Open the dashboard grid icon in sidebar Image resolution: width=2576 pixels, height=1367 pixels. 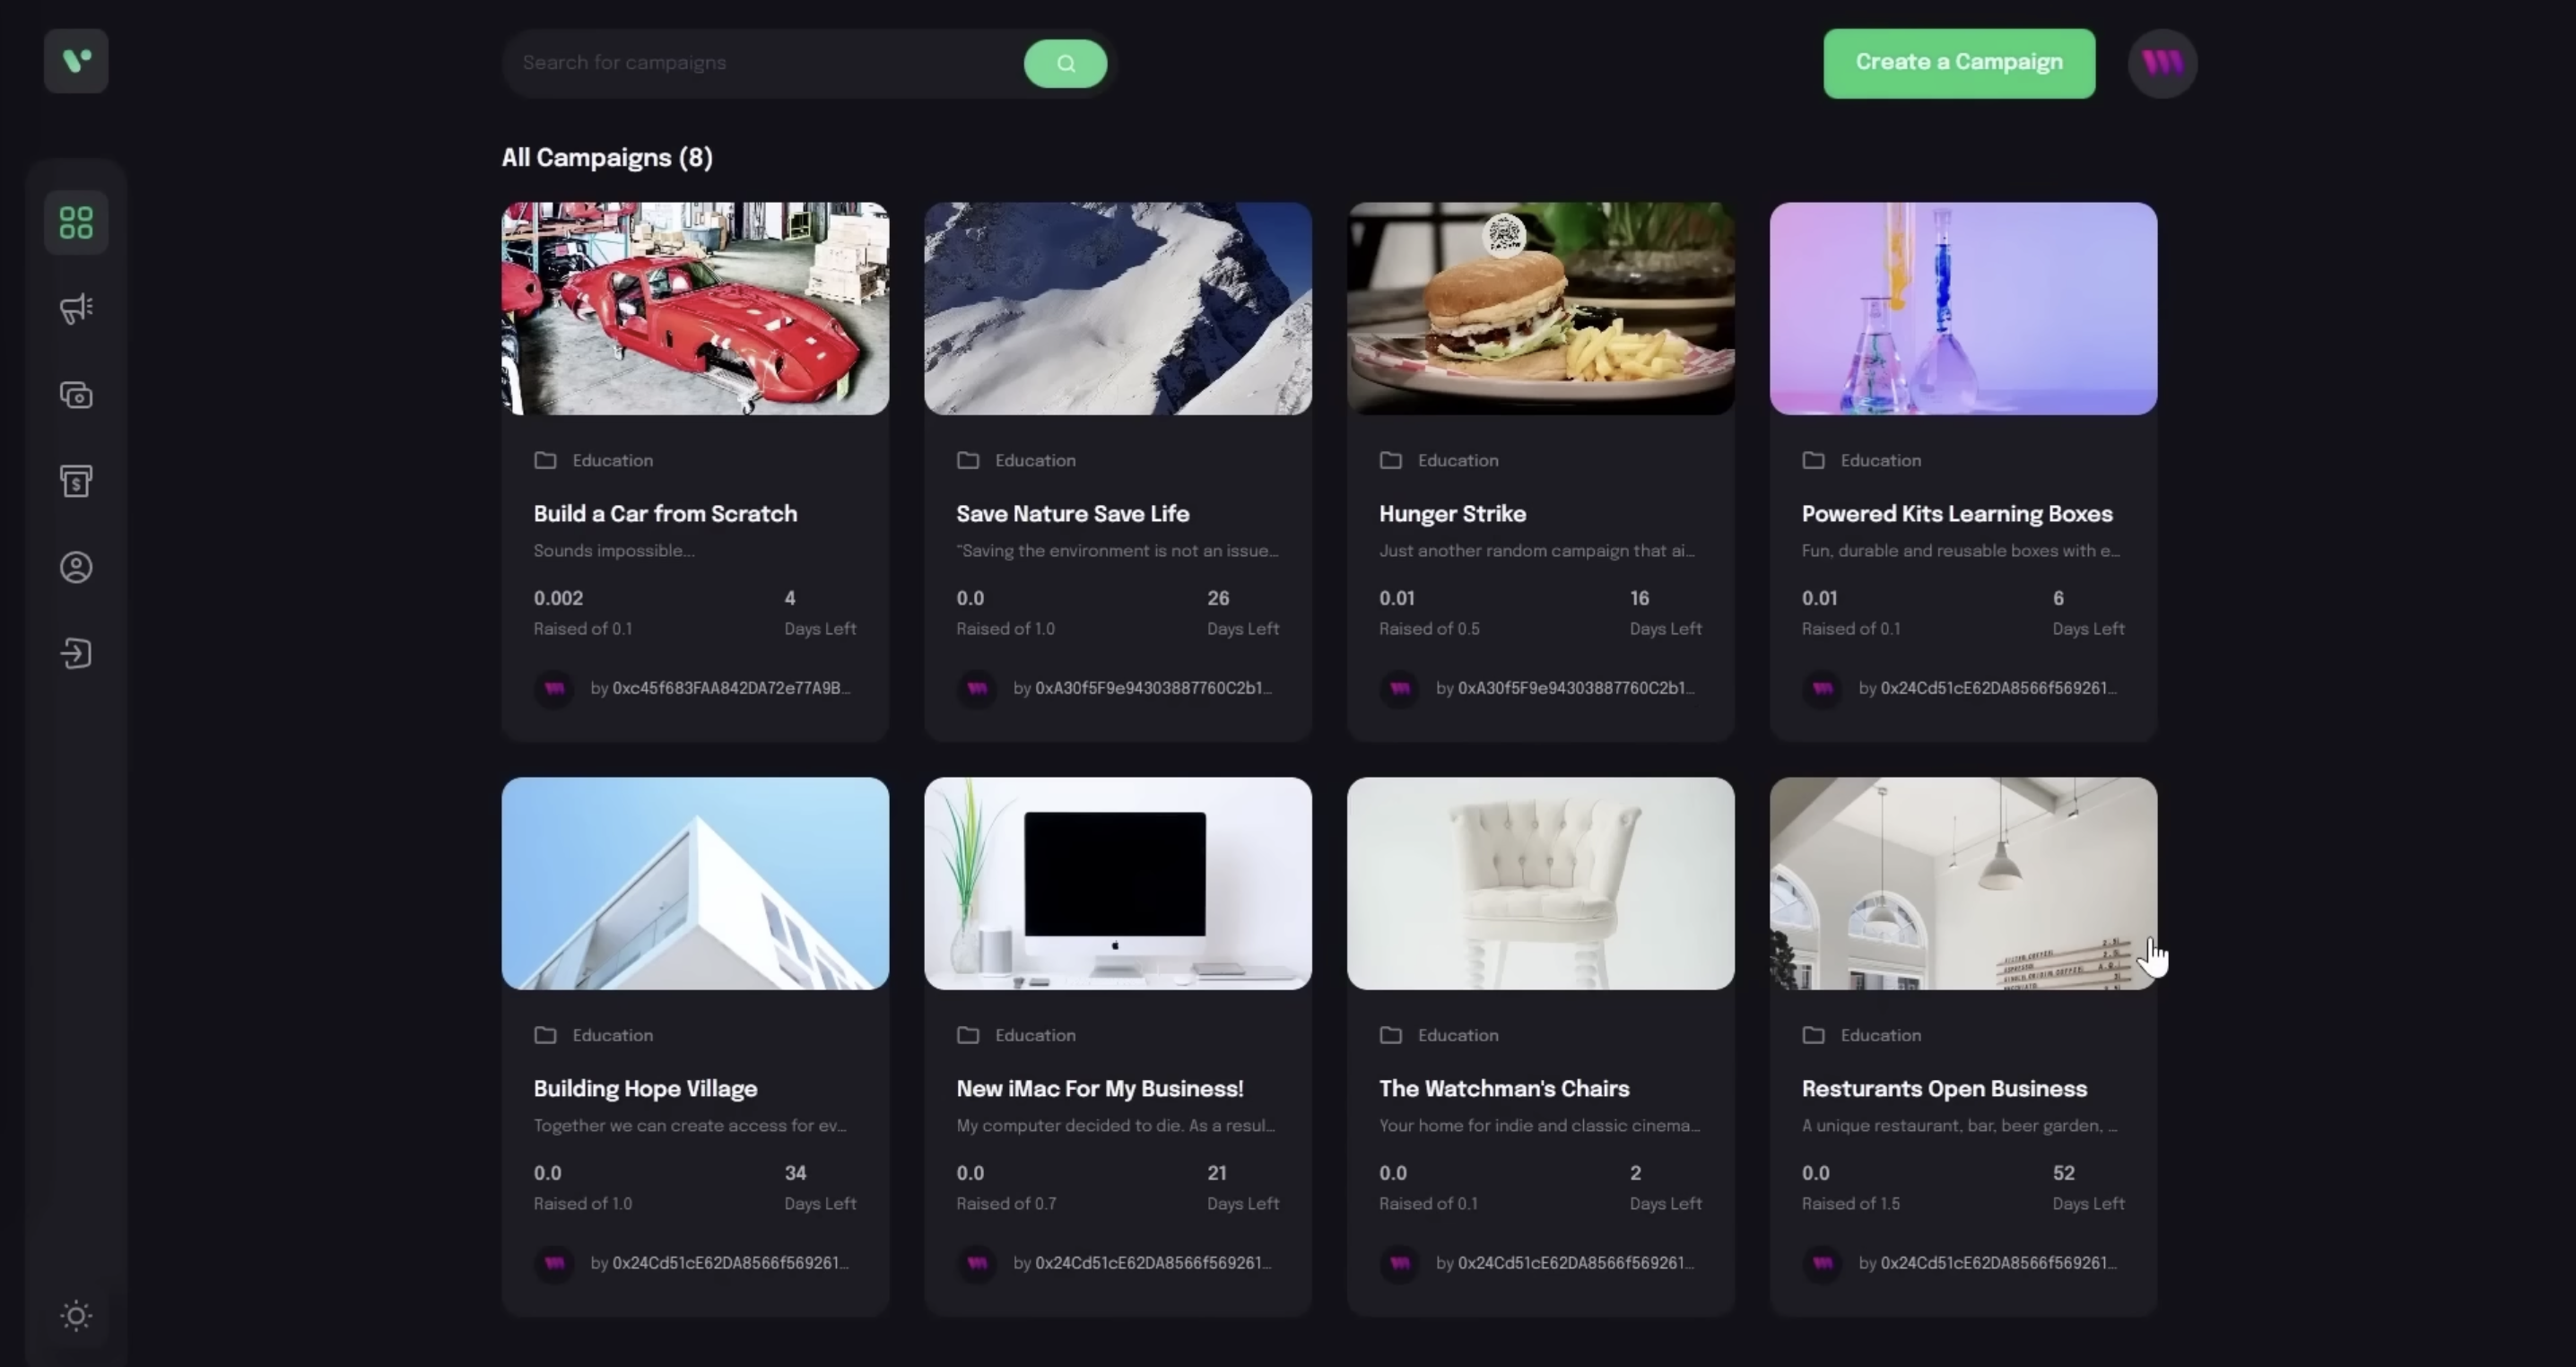76,222
